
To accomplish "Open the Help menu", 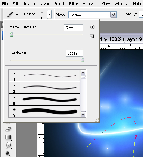I will (x=137, y=4).
